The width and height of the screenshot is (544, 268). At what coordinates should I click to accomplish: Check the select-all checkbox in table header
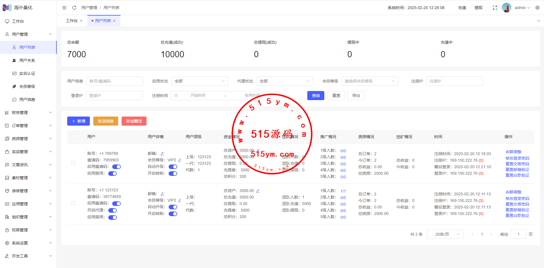click(x=73, y=136)
